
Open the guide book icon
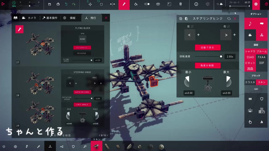[x=15, y=18]
